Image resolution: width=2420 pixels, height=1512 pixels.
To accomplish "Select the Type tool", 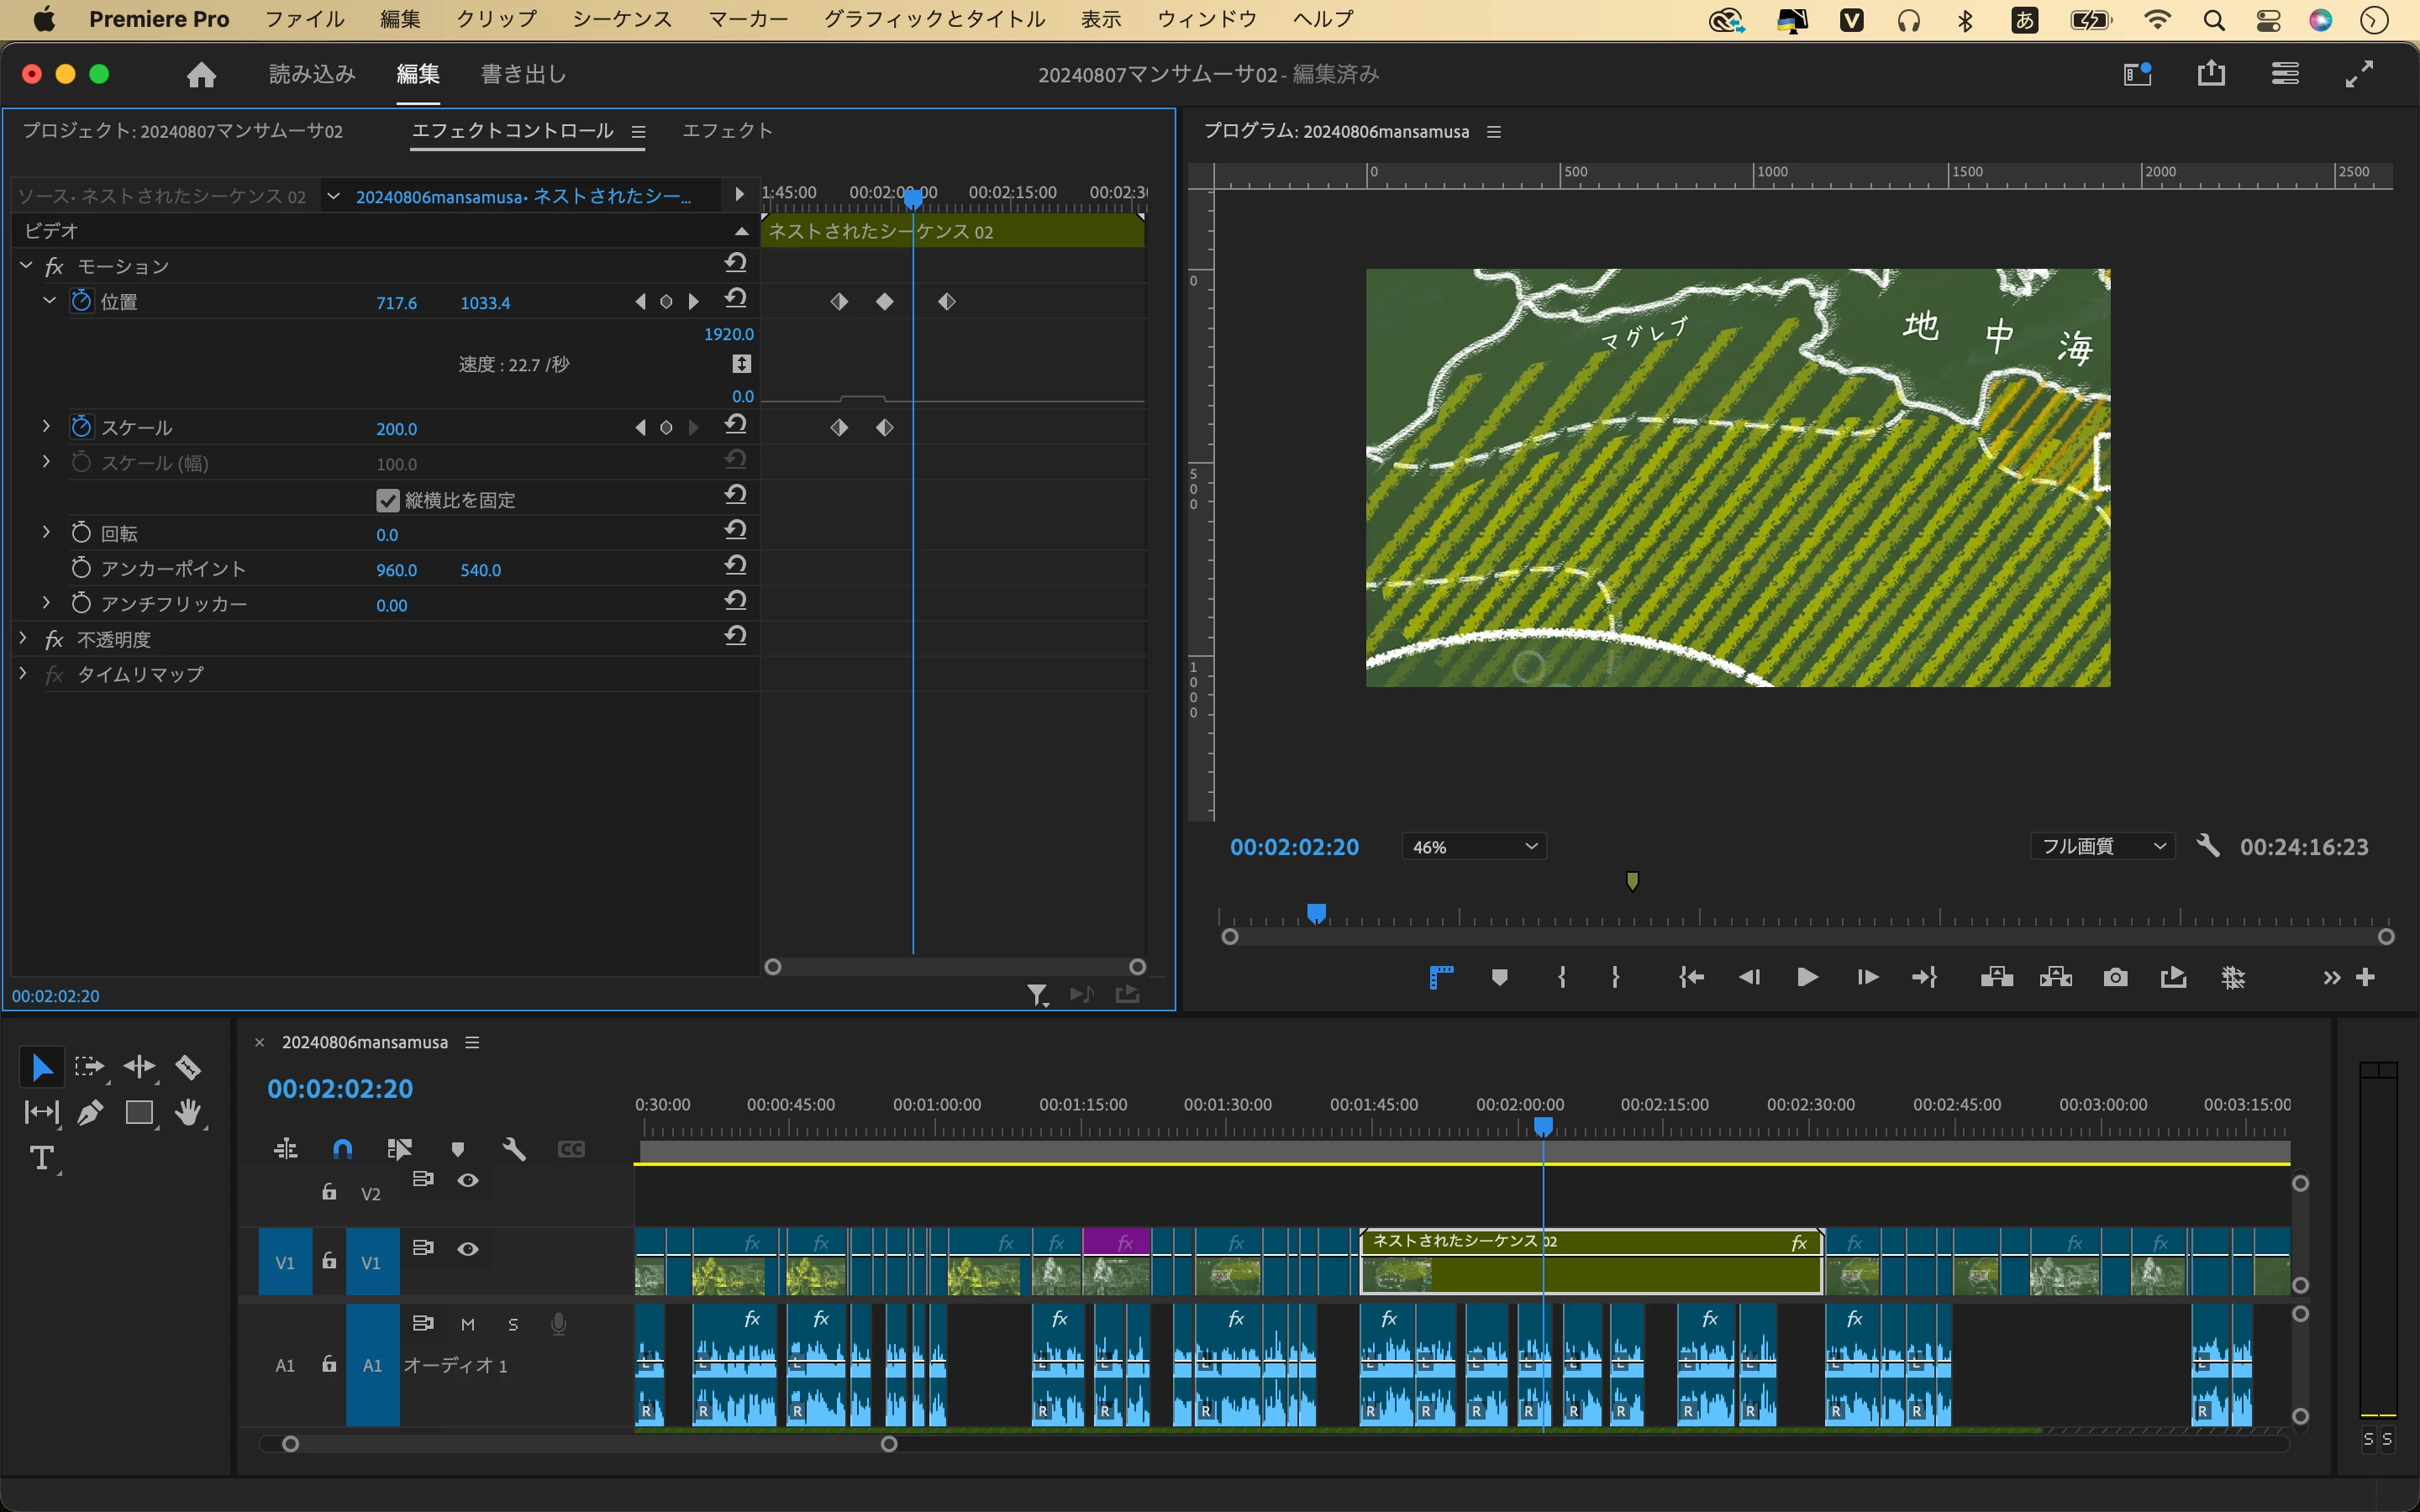I will [x=42, y=1158].
